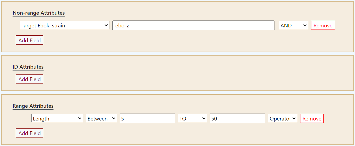Click the Non-range Attributes heading

pos(39,13)
